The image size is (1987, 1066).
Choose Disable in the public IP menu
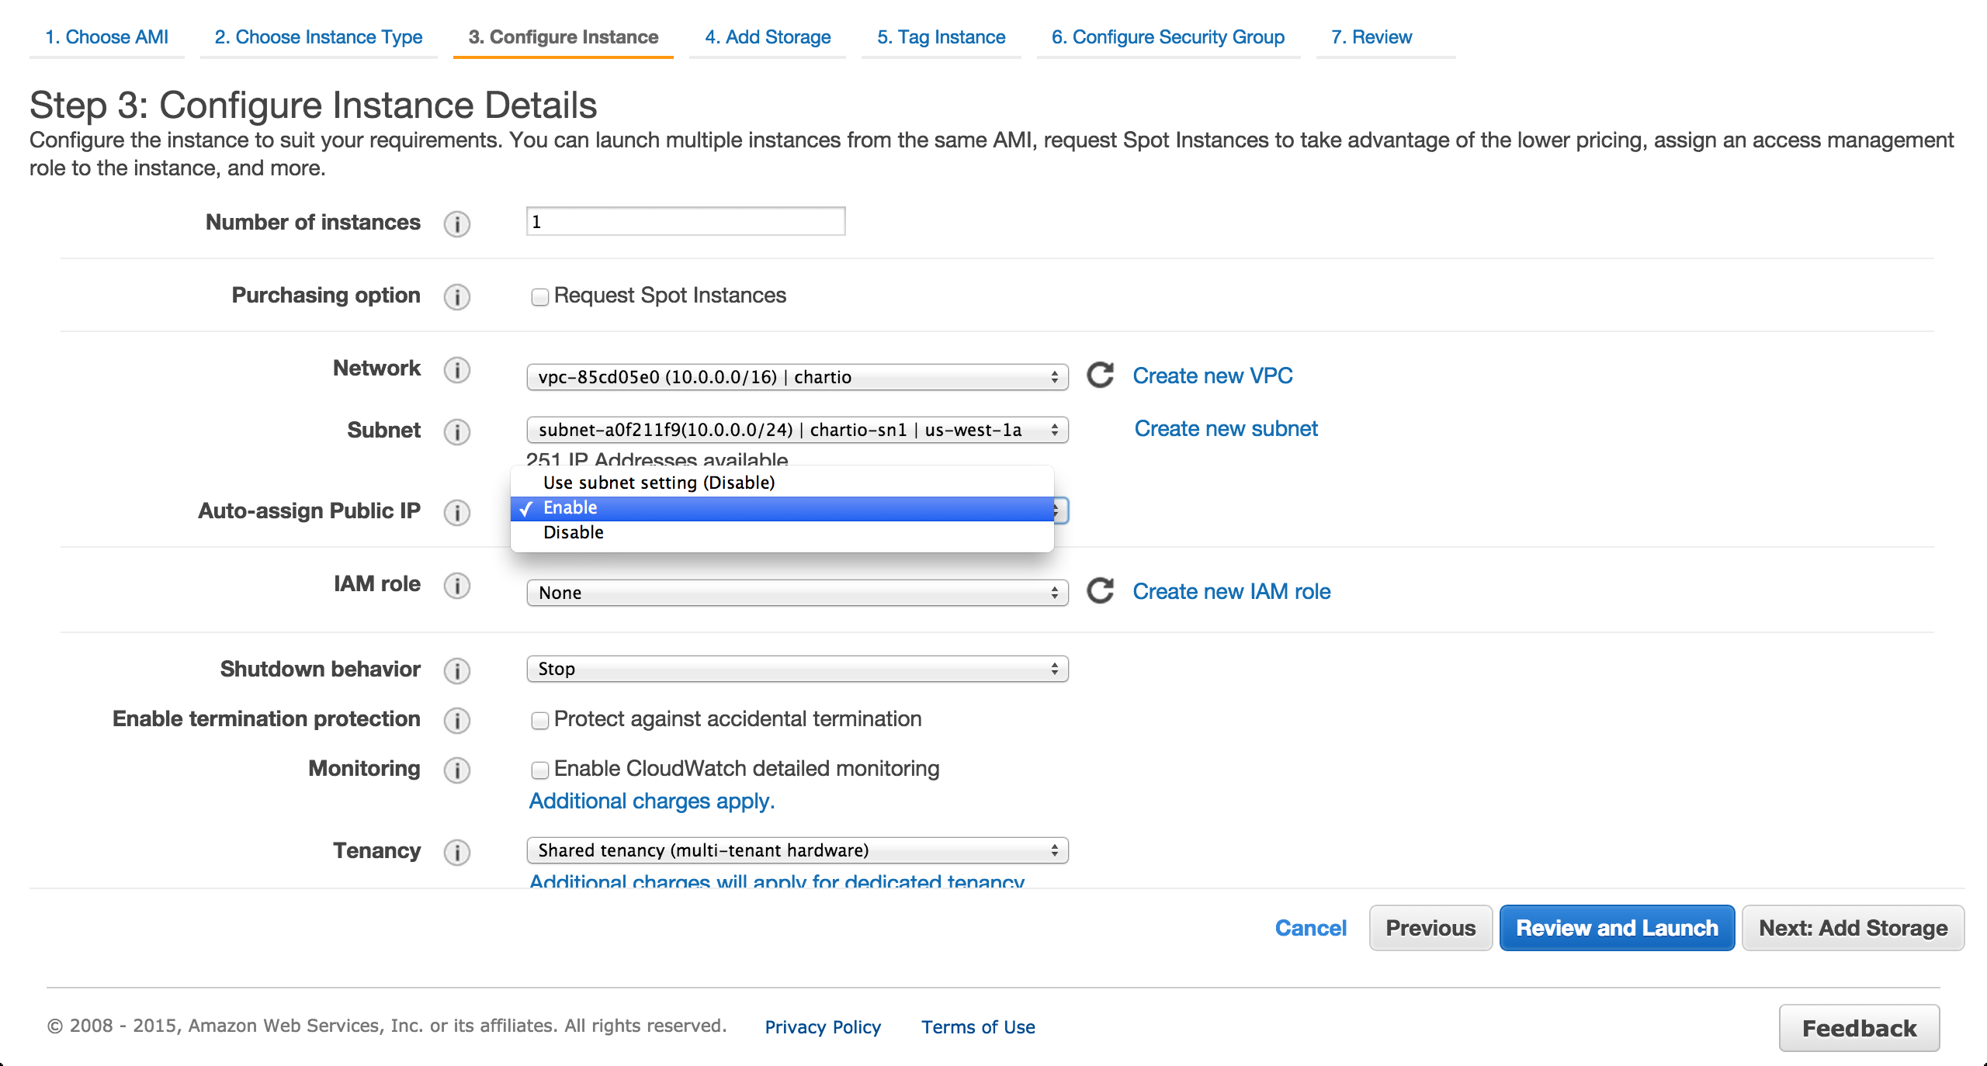pos(574,532)
